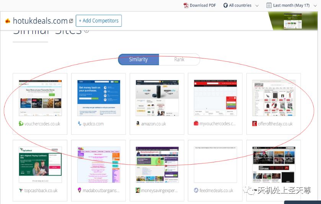
Task: Open the madaboutbargains screenshot thumbnail
Action: [x=99, y=165]
